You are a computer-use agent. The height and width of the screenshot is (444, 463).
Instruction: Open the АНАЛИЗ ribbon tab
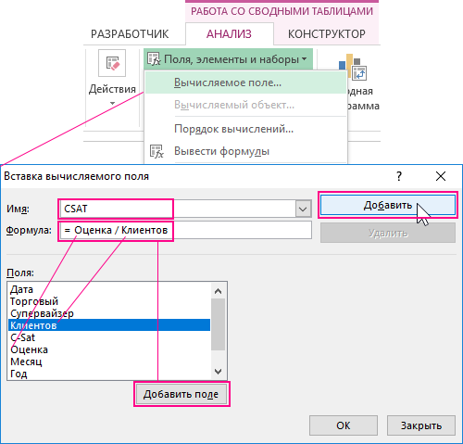coord(229,34)
